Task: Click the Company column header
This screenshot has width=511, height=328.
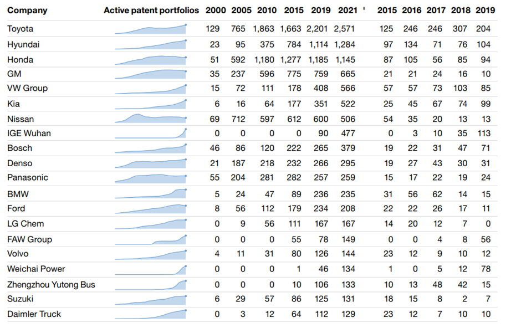Action: (27, 11)
